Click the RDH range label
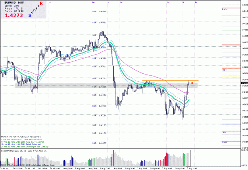The width and height of the screenshot is (248, 170). 225,70
